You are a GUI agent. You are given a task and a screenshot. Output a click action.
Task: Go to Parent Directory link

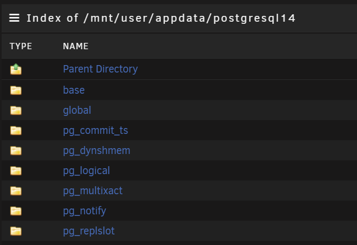[x=100, y=69]
